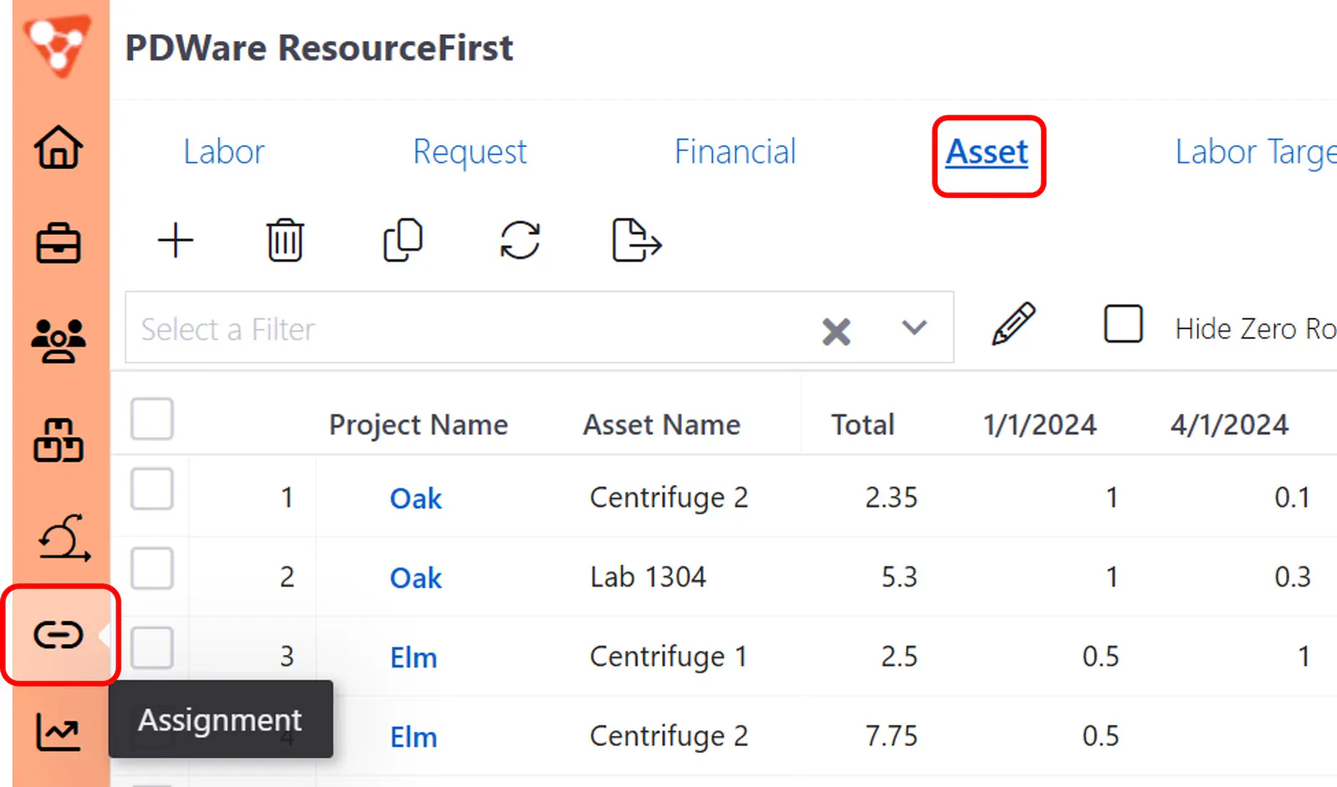Select the Asset tab
This screenshot has height=787, width=1337.
(x=987, y=152)
